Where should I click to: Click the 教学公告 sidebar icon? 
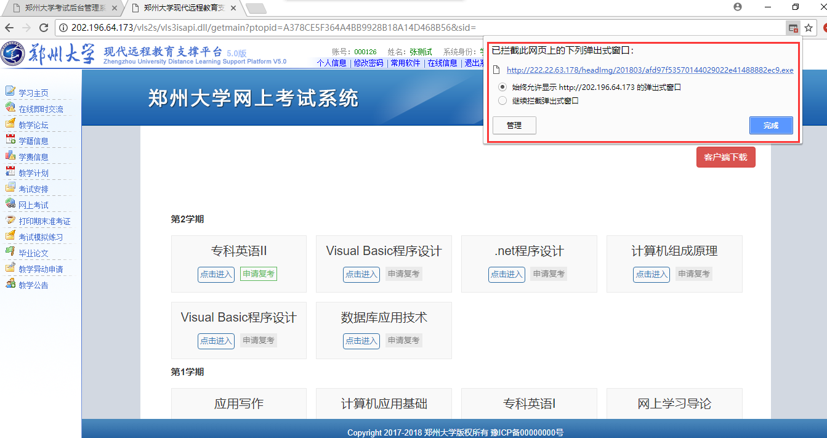[x=10, y=284]
